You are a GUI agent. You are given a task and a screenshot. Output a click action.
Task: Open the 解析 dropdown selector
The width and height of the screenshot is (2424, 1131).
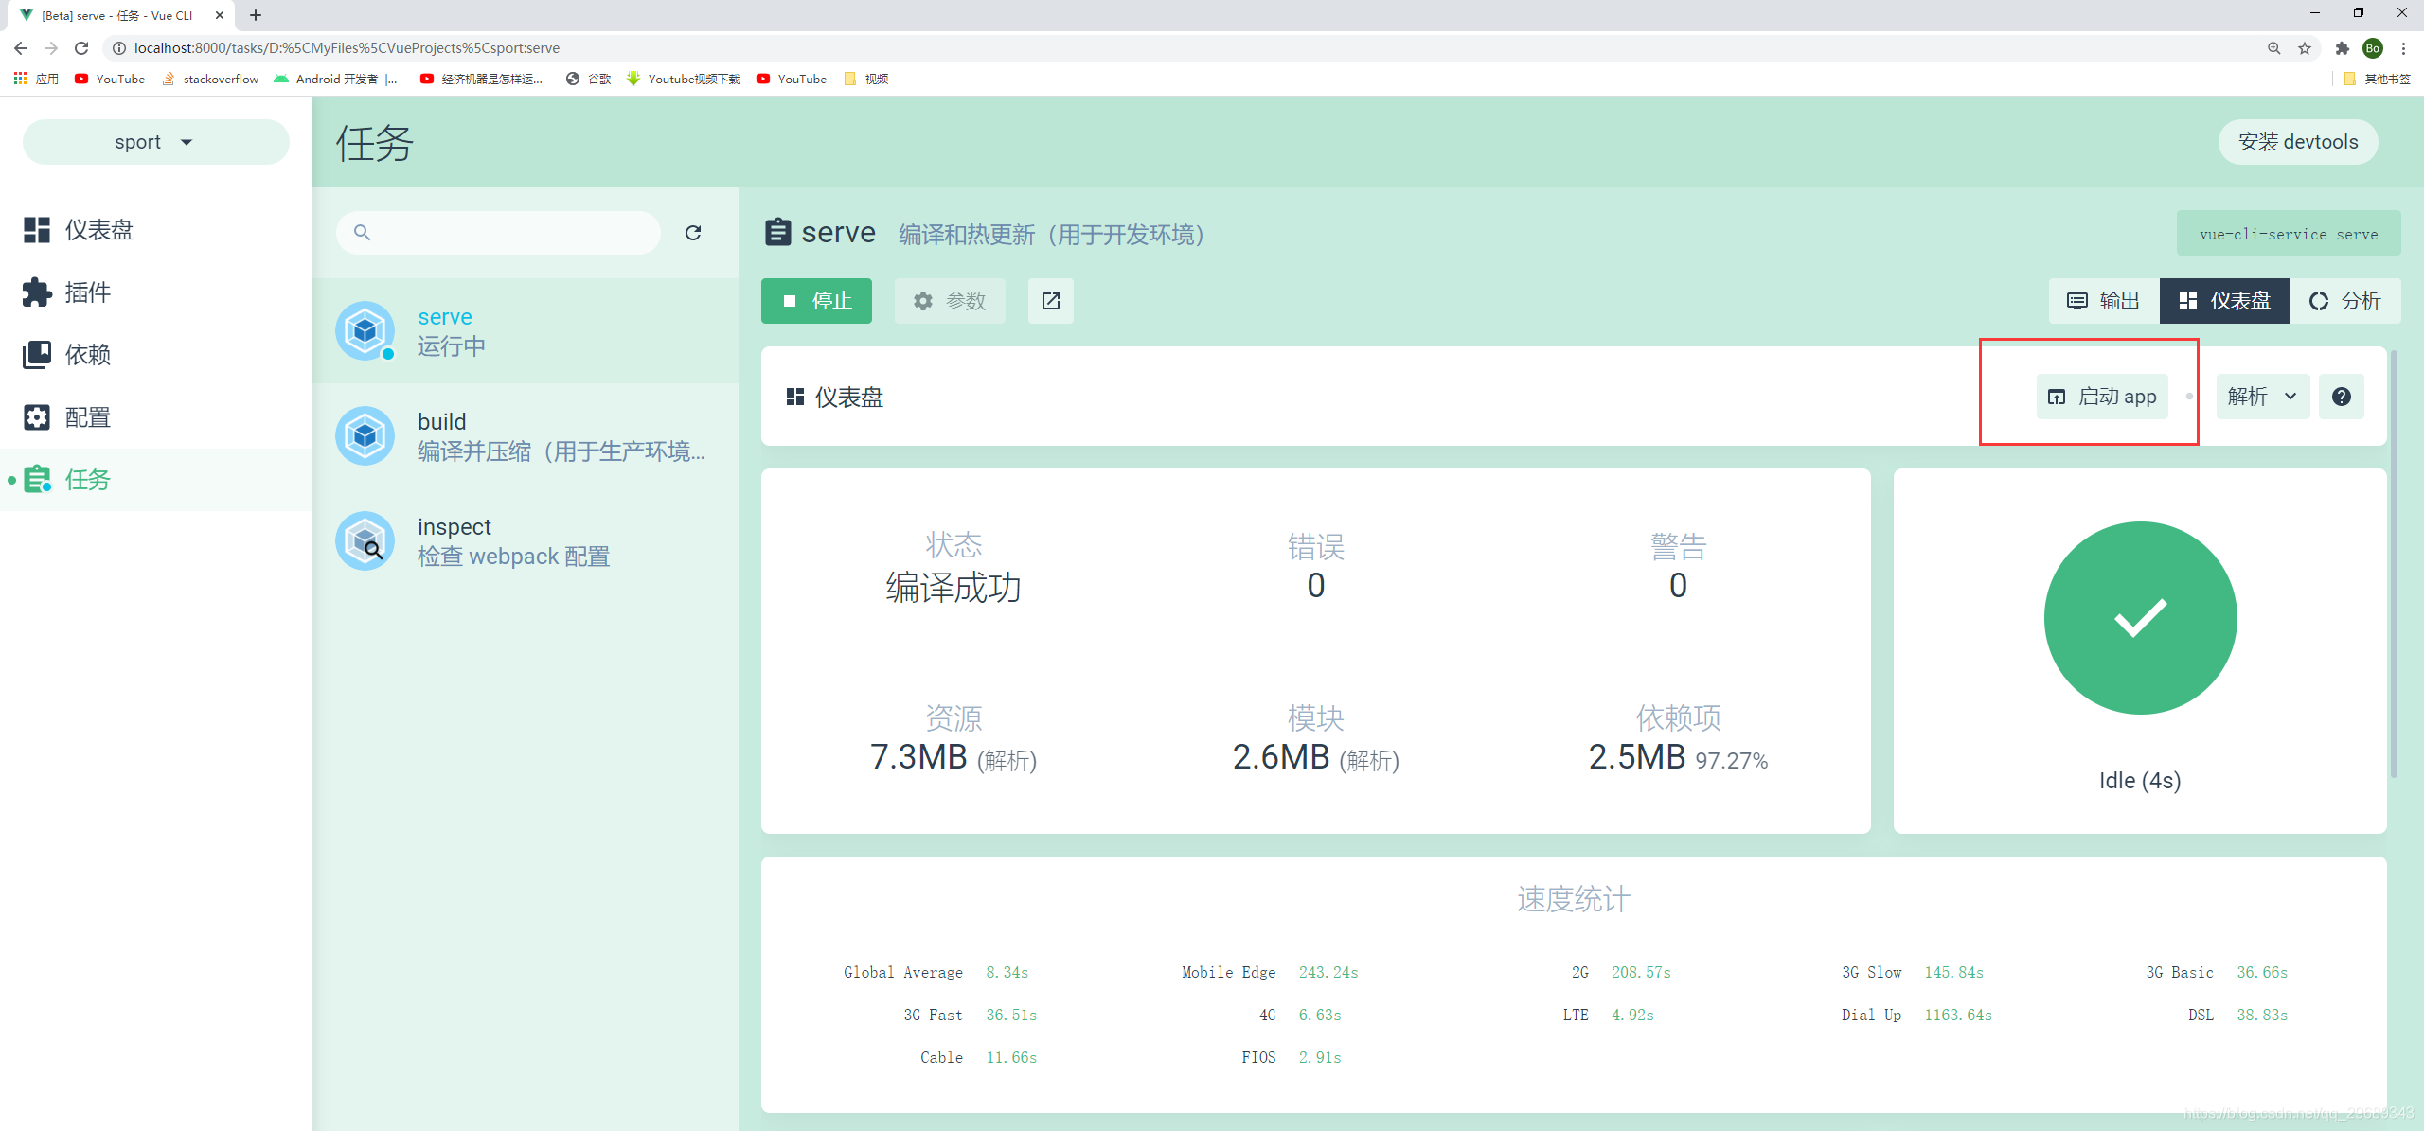[x=2262, y=397]
